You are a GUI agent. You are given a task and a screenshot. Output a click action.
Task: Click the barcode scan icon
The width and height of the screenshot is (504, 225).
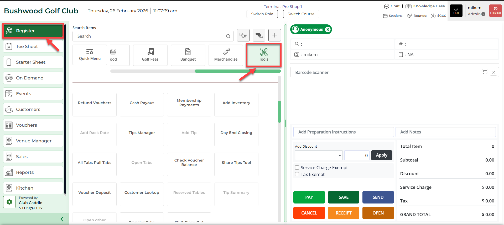pos(485,72)
